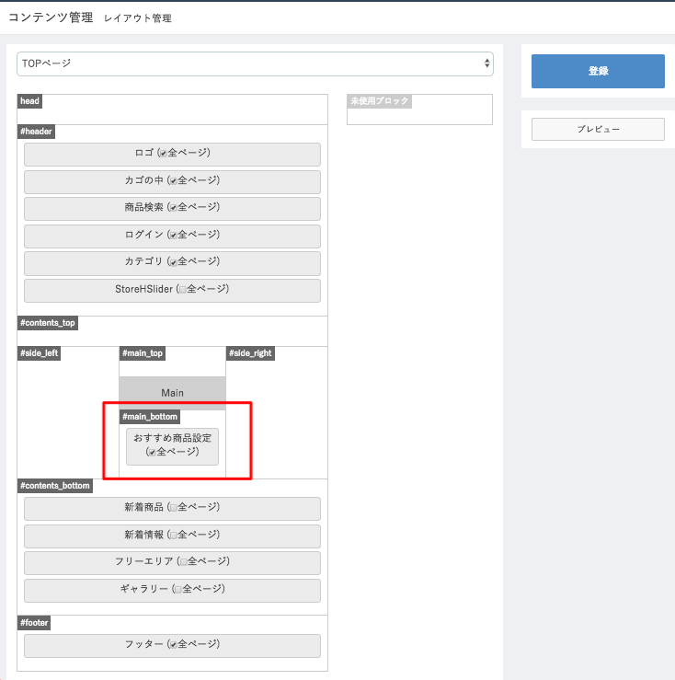
Task: Click the head section label
Action: 29,101
